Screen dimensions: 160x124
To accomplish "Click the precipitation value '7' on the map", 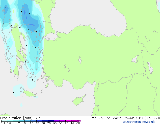I will (x=6, y=8).
